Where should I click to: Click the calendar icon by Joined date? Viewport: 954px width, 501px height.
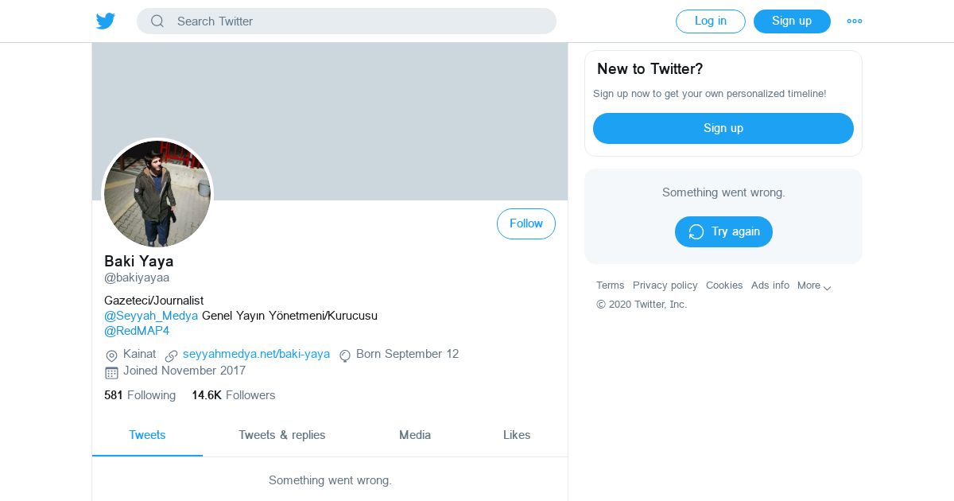pos(111,372)
